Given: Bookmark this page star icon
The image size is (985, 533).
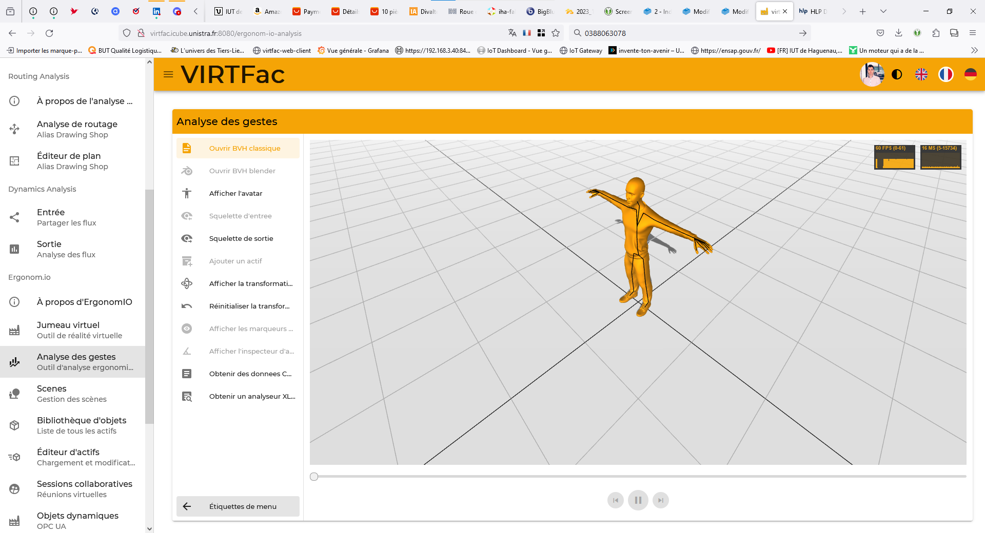Looking at the screenshot, I should tap(556, 33).
